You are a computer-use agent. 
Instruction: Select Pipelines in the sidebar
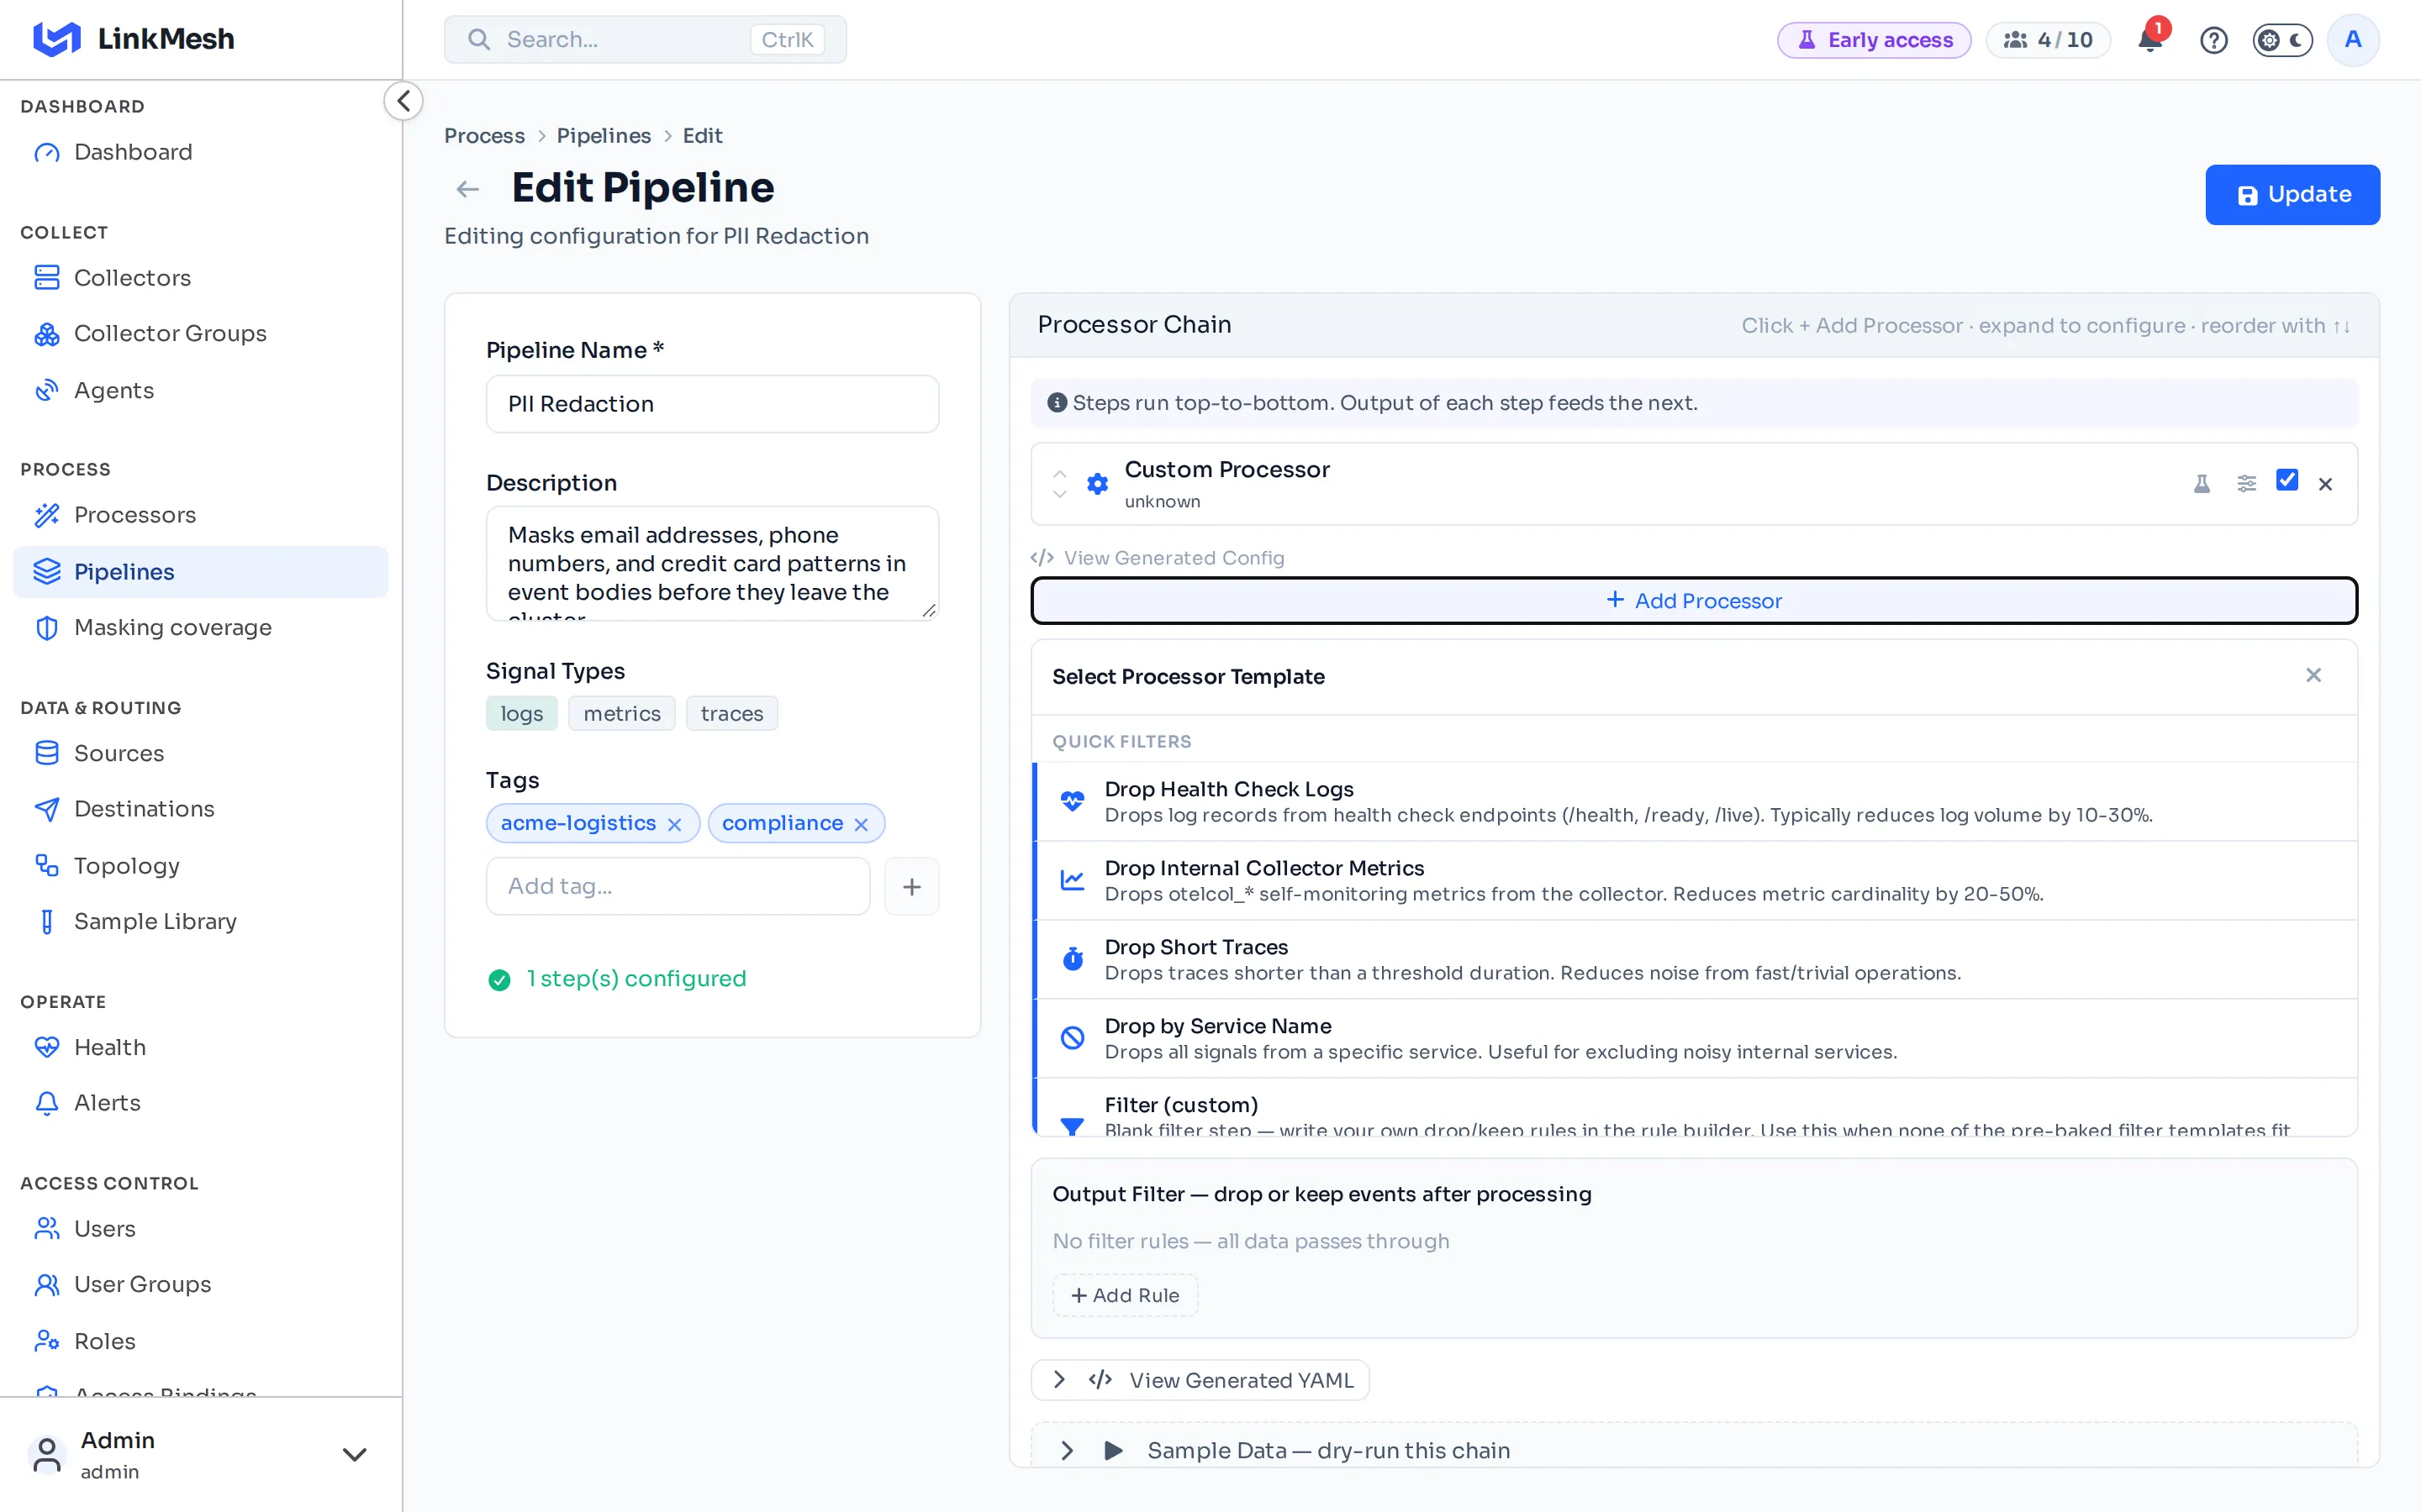coord(200,572)
